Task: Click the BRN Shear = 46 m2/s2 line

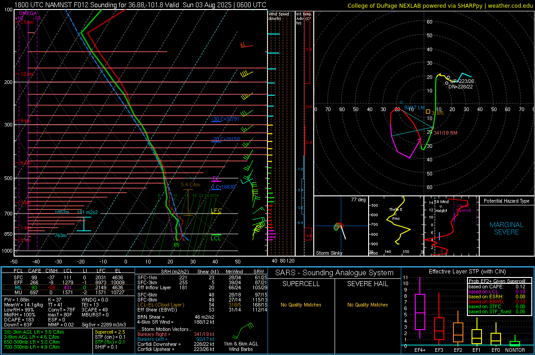Action: coord(176,317)
